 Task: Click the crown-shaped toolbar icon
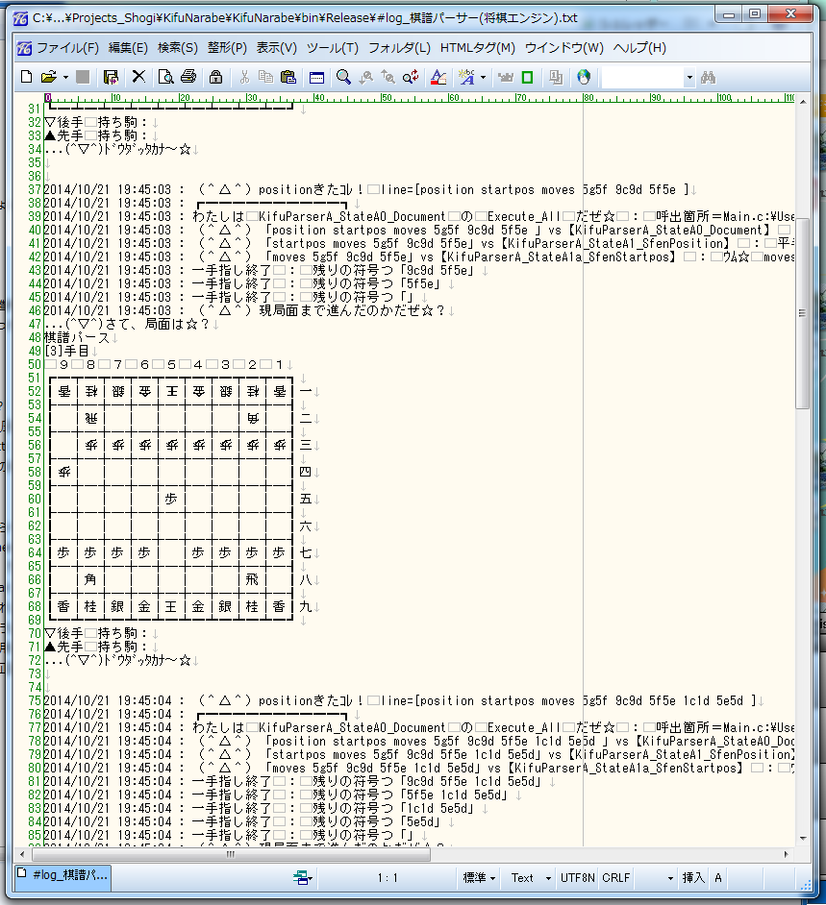506,77
